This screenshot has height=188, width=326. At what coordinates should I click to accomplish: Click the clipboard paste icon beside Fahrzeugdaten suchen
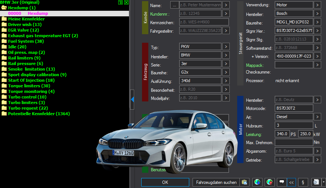click(245, 182)
